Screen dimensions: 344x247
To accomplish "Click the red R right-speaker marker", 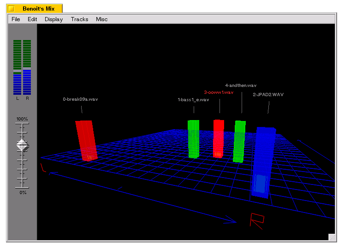I will pos(257,221).
